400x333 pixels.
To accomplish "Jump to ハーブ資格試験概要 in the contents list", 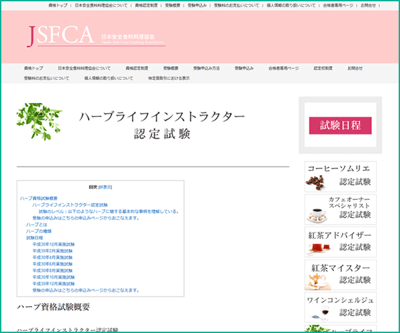I will 39,198.
